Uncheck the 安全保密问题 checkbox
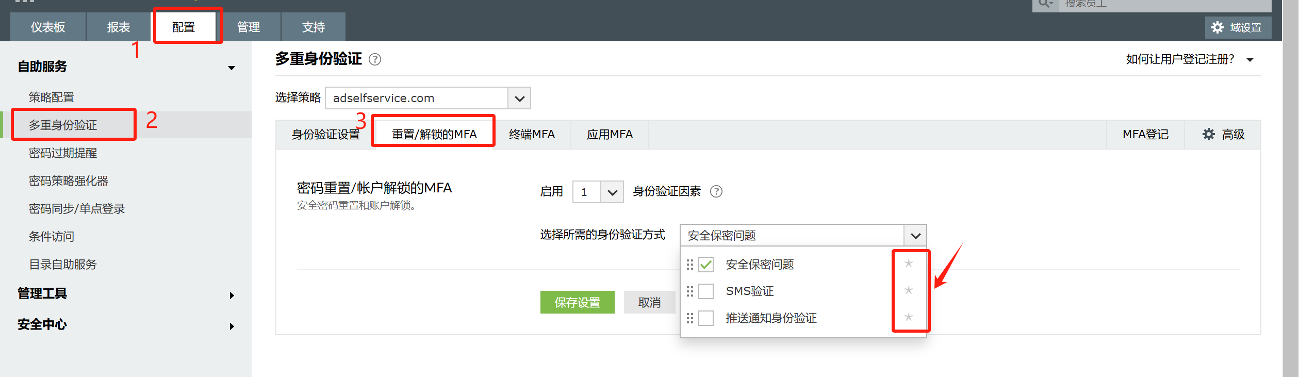Screen dimensions: 1299x377 click(706, 265)
